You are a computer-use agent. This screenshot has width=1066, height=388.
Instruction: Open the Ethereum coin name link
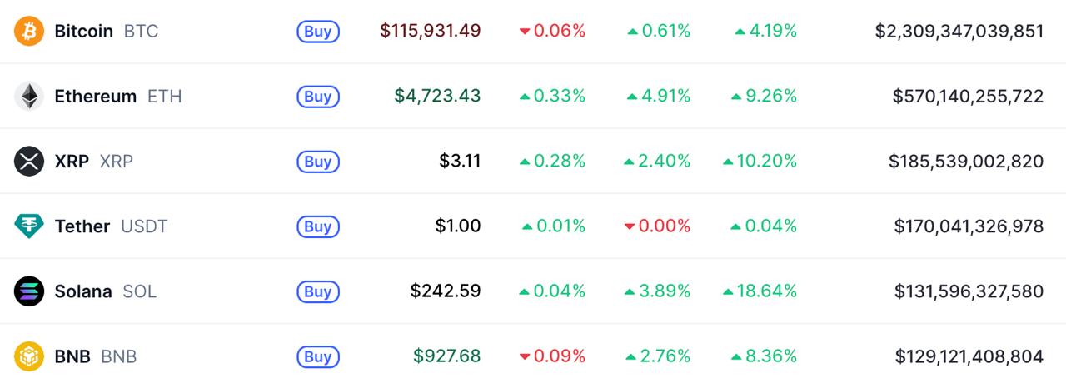(x=96, y=97)
